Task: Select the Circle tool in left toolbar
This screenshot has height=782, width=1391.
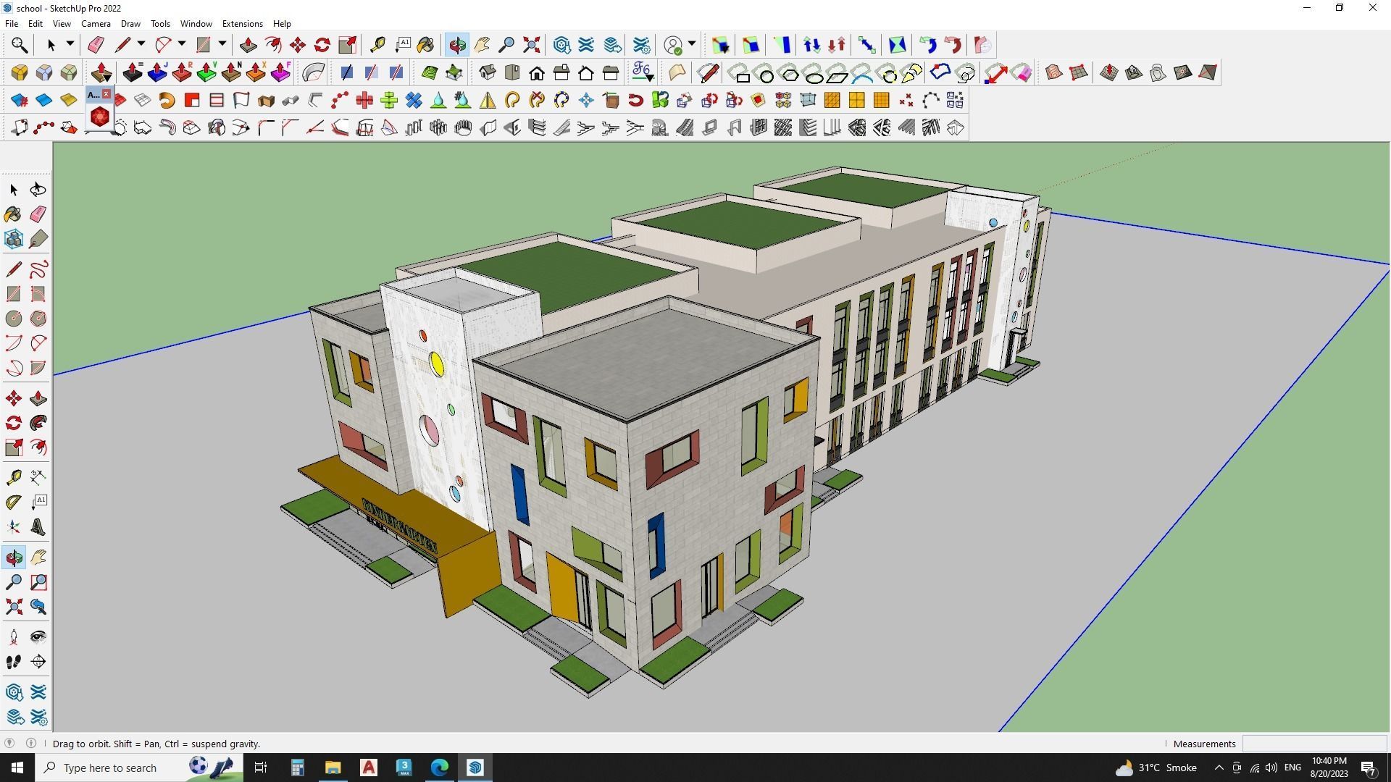Action: [14, 319]
